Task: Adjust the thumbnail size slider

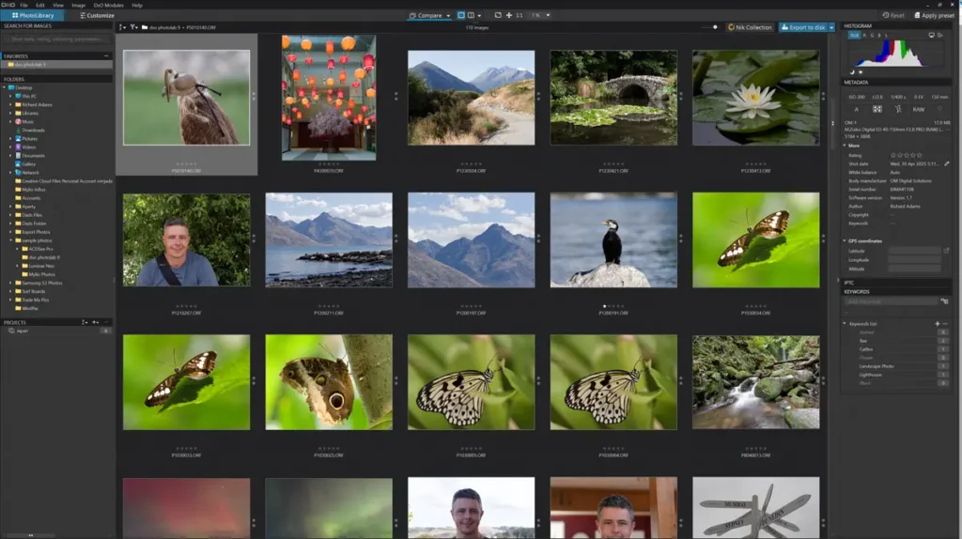Action: [x=715, y=27]
